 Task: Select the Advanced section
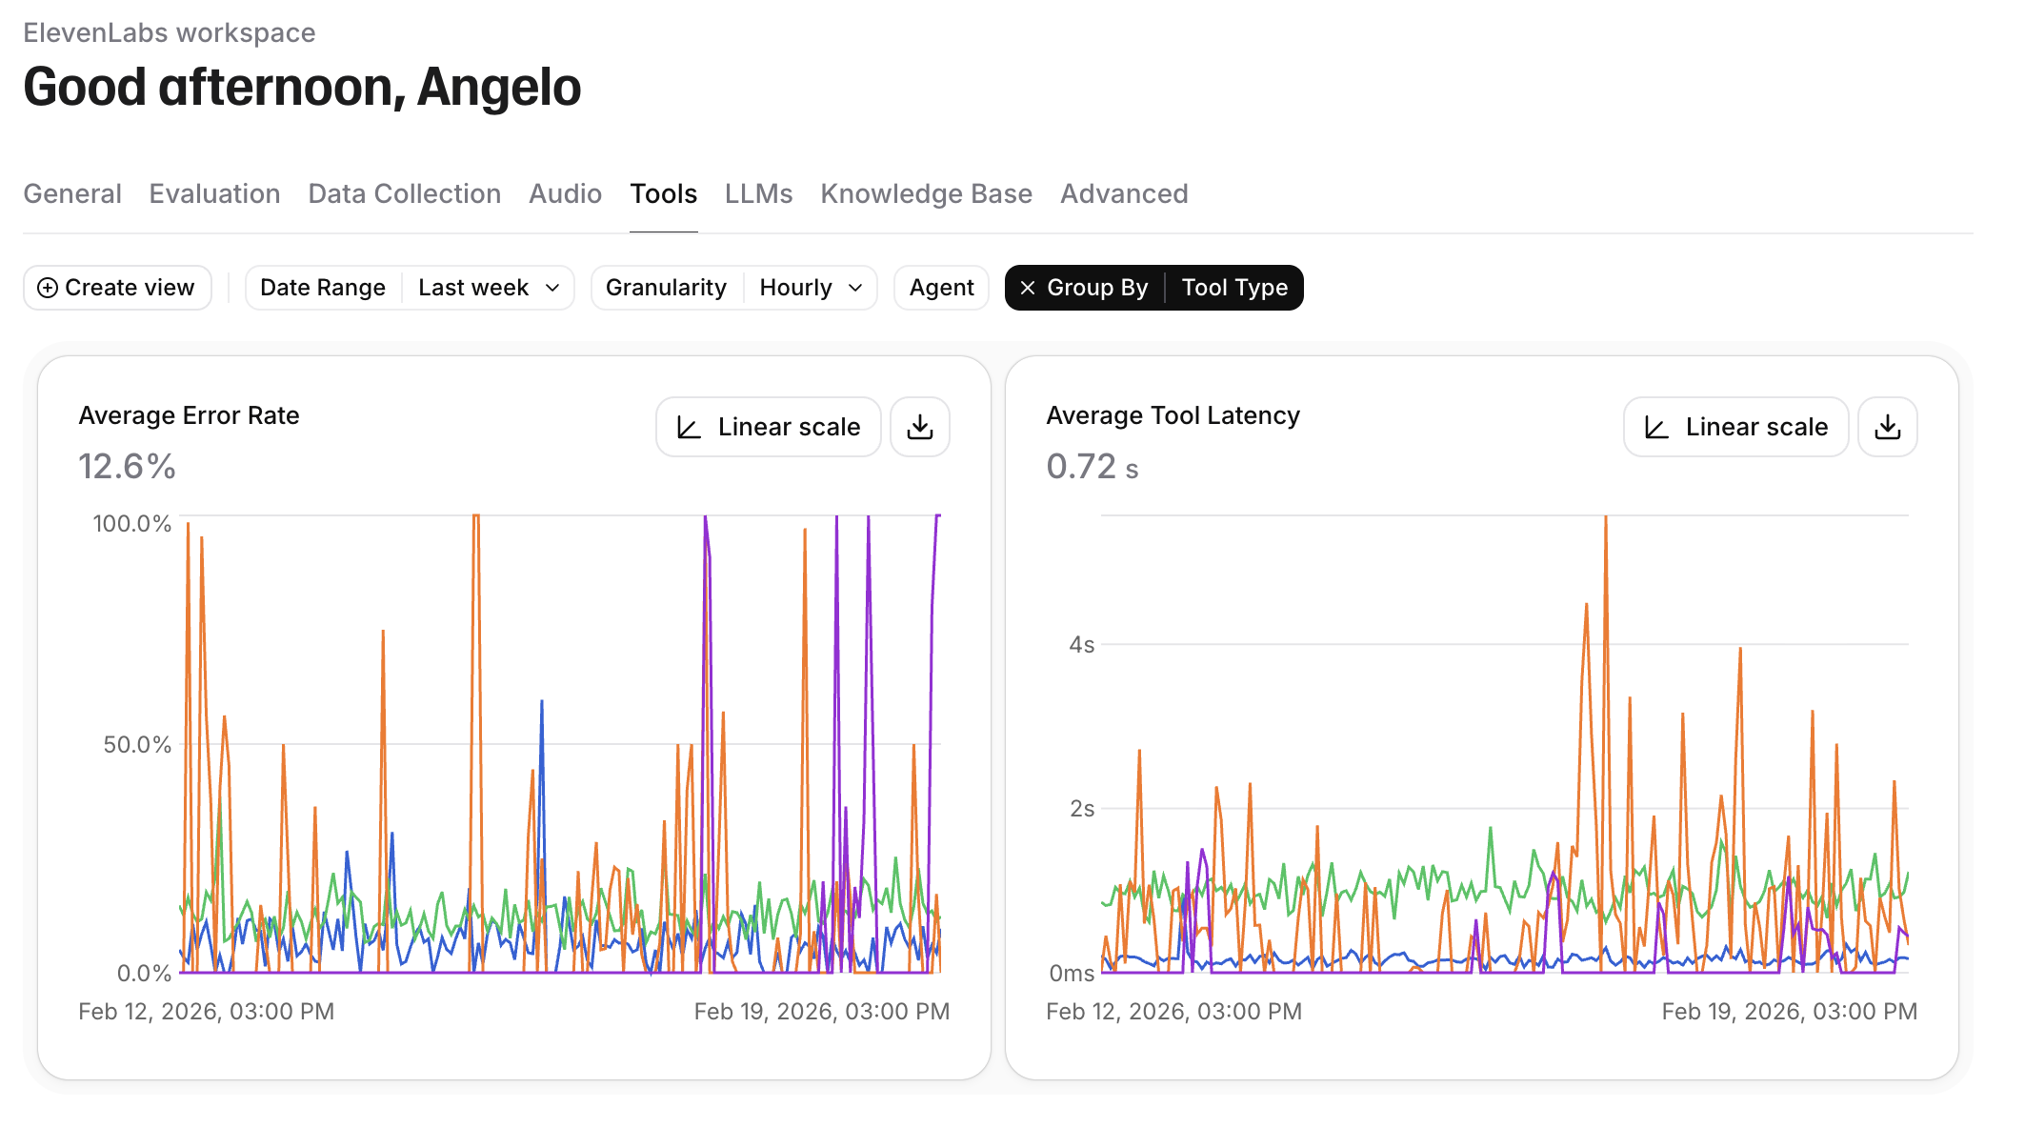(x=1124, y=193)
